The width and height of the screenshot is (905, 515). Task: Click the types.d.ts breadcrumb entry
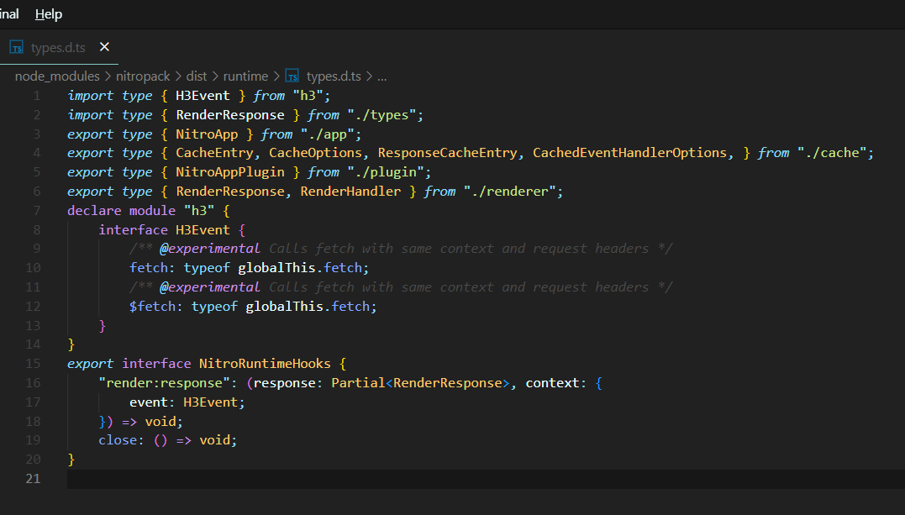click(x=334, y=76)
